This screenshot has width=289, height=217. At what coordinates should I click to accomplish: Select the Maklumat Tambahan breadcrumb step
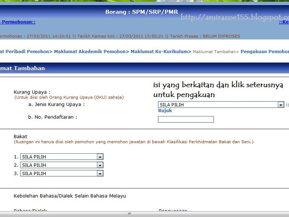click(216, 52)
